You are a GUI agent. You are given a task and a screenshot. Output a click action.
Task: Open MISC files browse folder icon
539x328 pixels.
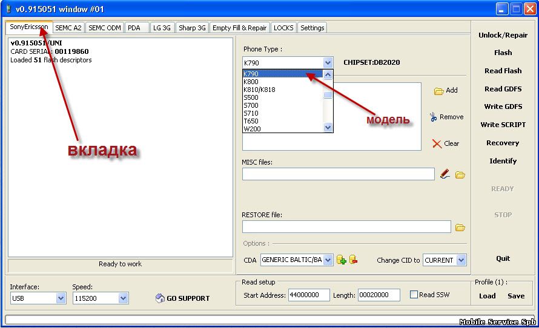pyautogui.click(x=460, y=175)
